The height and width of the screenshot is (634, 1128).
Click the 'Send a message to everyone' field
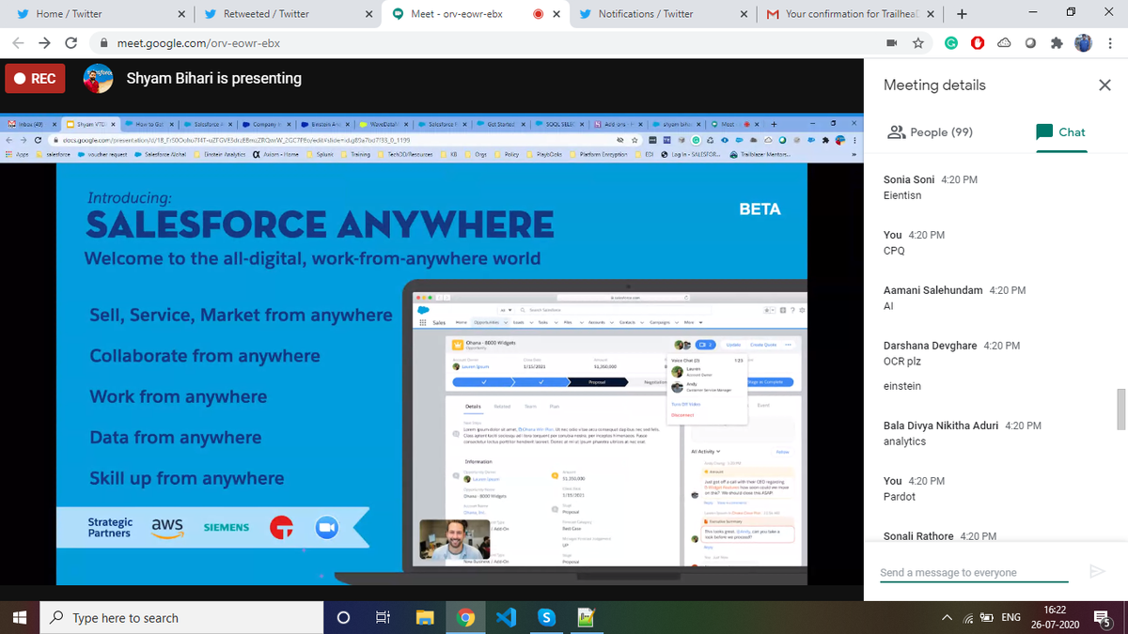point(974,572)
